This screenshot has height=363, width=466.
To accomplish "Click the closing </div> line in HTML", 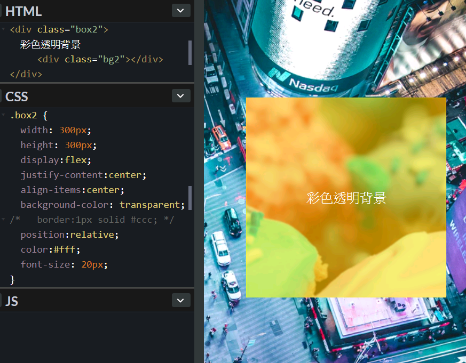I will click(x=26, y=74).
